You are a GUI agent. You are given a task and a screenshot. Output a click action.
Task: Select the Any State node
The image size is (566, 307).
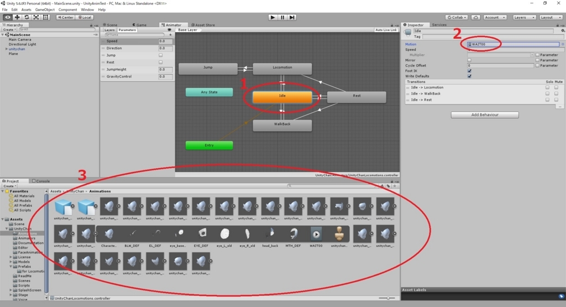pyautogui.click(x=209, y=92)
